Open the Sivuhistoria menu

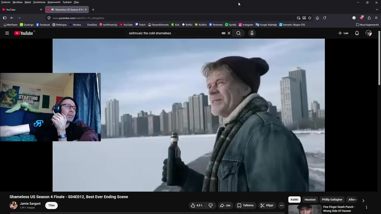pos(39,2)
